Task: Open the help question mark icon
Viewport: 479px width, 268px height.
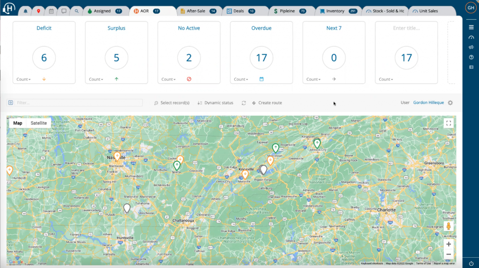Action: pyautogui.click(x=472, y=57)
